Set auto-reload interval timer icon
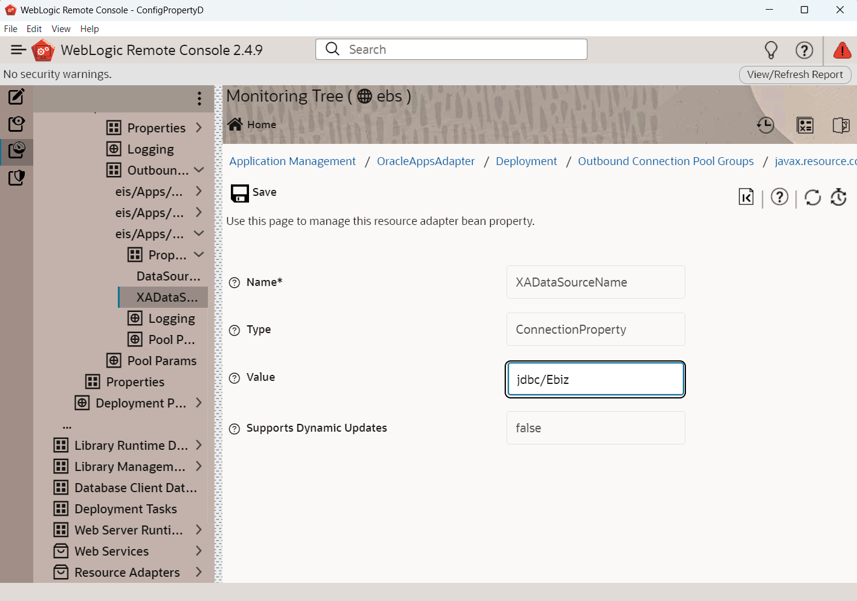857x601 pixels. (x=839, y=197)
